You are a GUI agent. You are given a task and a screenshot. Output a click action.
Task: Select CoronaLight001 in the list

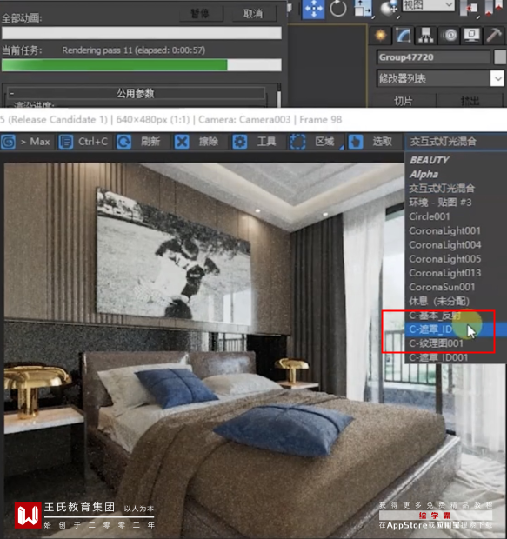(444, 230)
